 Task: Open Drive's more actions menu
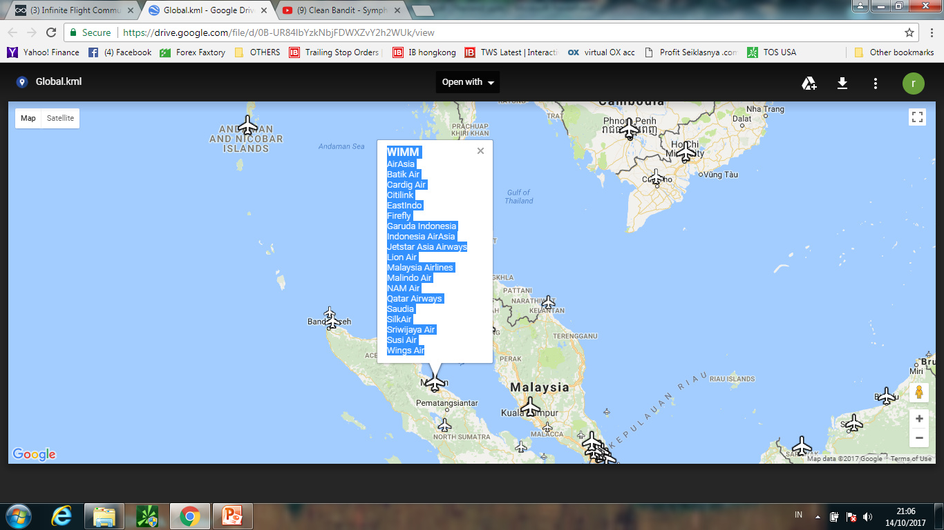pyautogui.click(x=876, y=84)
